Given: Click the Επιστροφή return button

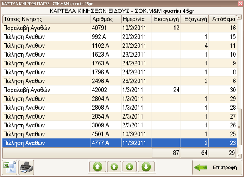Looking at the screenshot, I should (217, 167).
